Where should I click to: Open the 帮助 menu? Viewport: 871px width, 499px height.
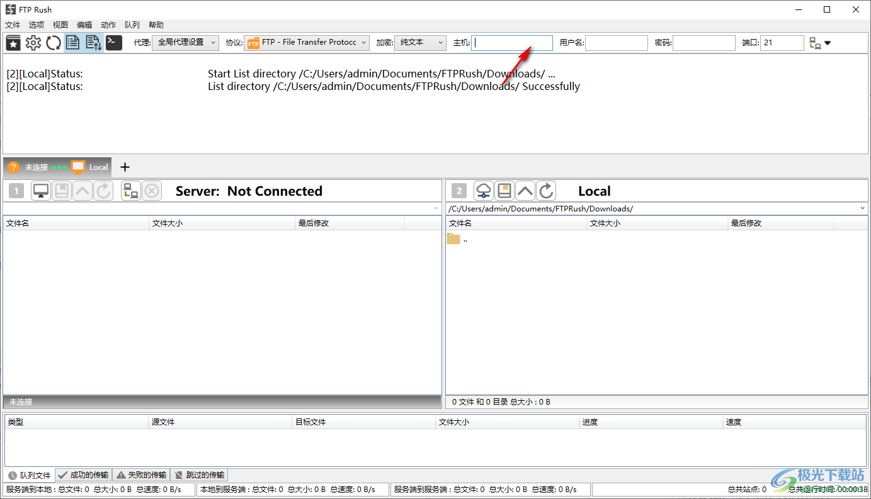(156, 25)
